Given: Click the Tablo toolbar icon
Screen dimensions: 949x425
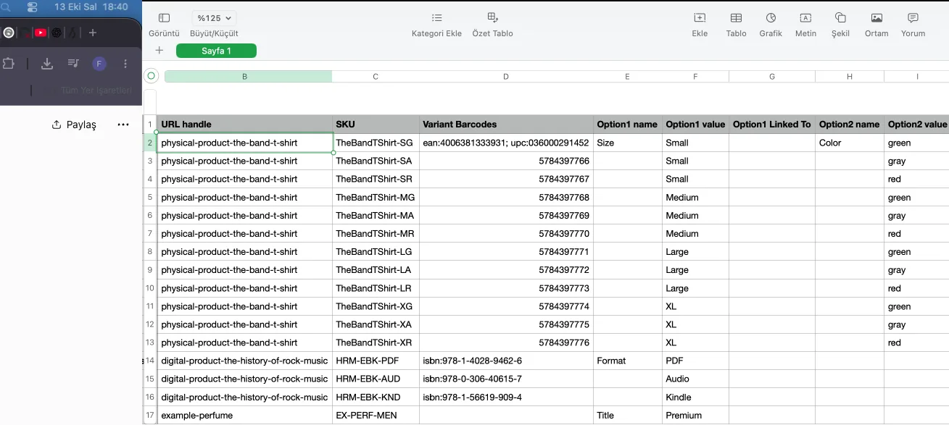Looking at the screenshot, I should [x=736, y=18].
